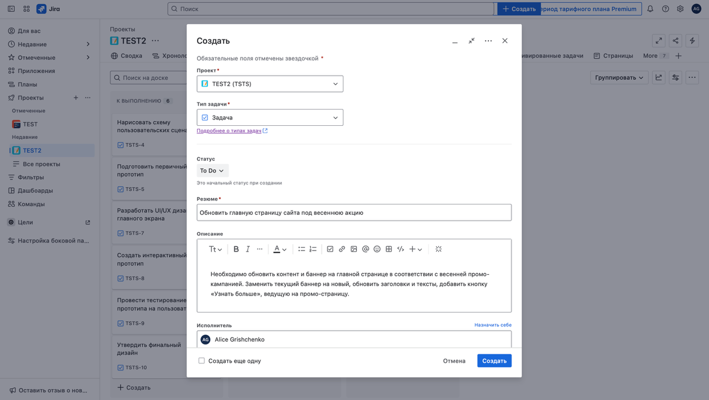The height and width of the screenshot is (400, 709).
Task: Create a bulleted list in the description
Action: 301,249
